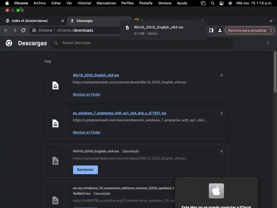
Task: Open en_windows_7_enterprise ISO download link
Action: (x=120, y=113)
